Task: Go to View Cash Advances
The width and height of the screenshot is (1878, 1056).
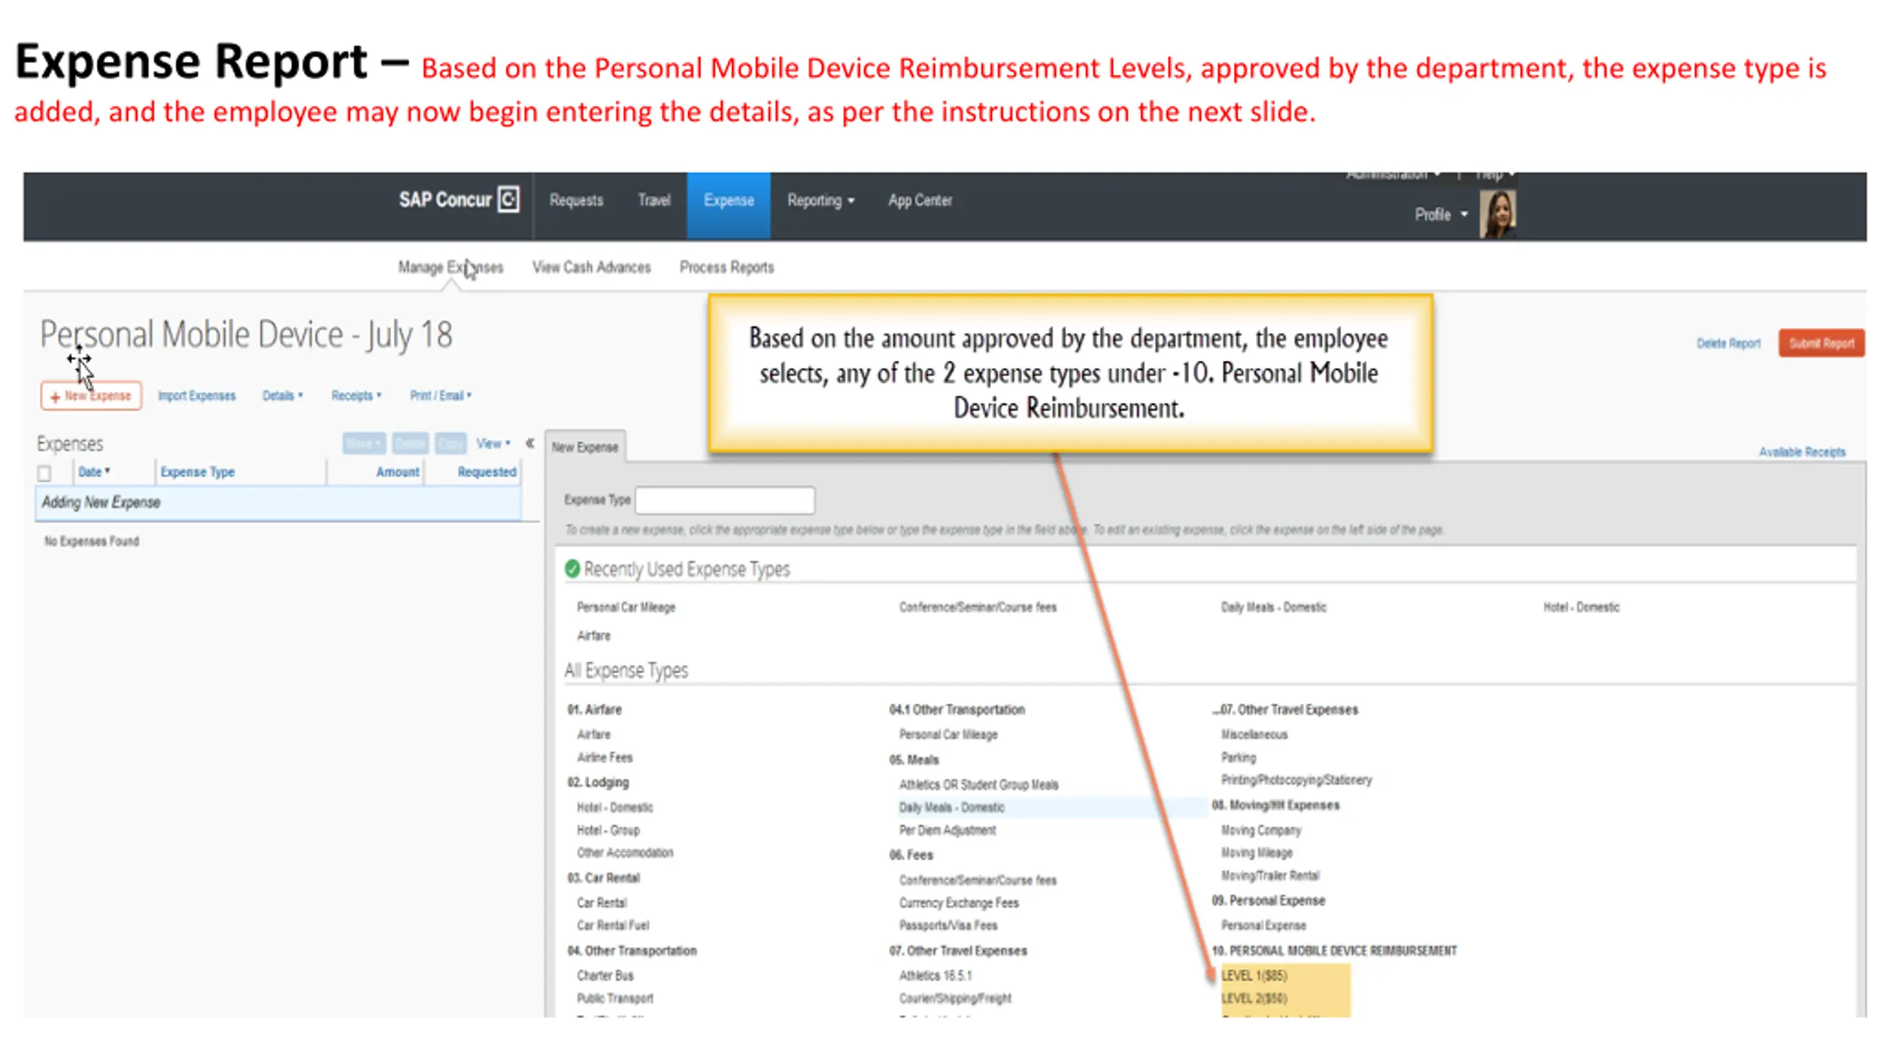Action: click(591, 267)
